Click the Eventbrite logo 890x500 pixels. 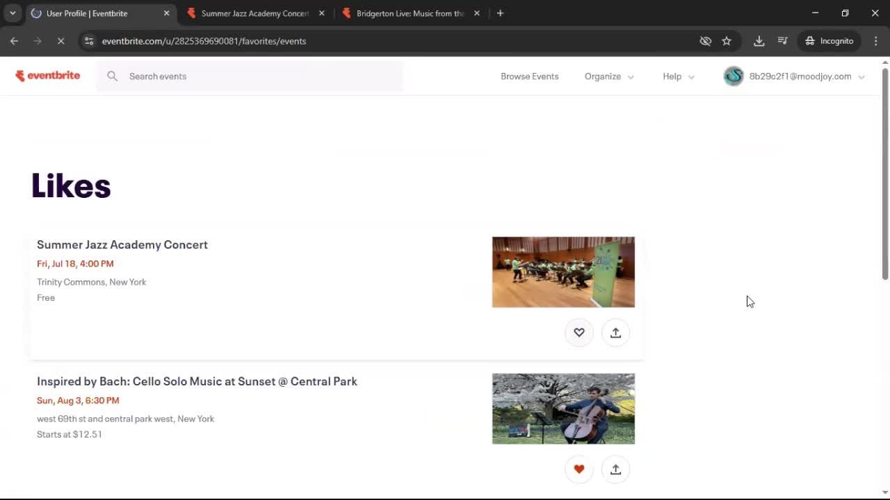click(x=48, y=76)
